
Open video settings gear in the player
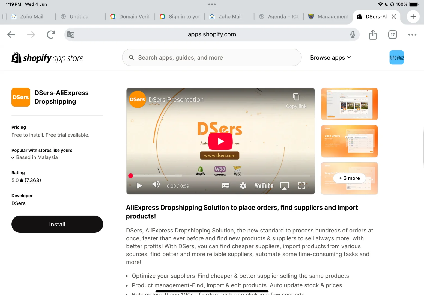pyautogui.click(x=243, y=186)
